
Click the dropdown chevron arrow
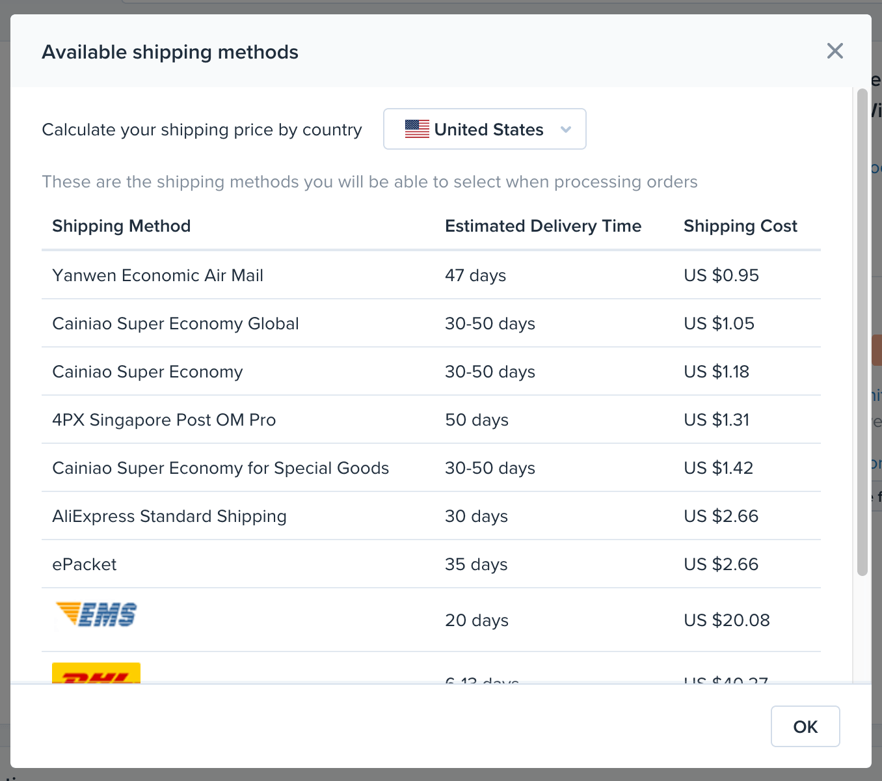point(566,129)
